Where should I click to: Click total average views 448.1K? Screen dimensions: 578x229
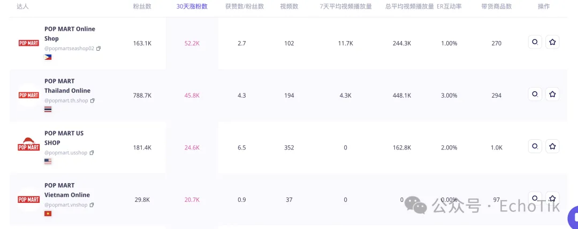(402, 96)
